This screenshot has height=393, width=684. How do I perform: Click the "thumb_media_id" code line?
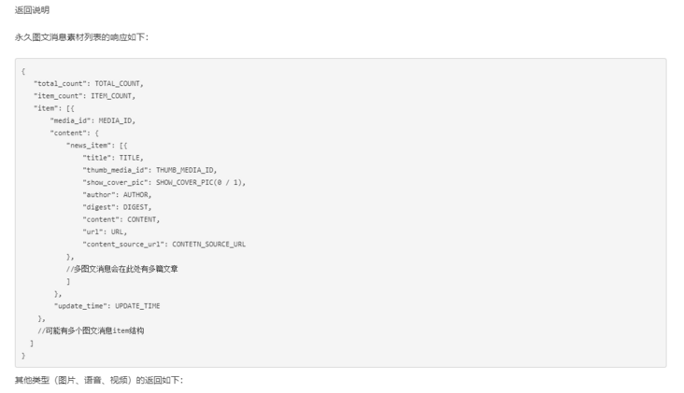pos(150,170)
